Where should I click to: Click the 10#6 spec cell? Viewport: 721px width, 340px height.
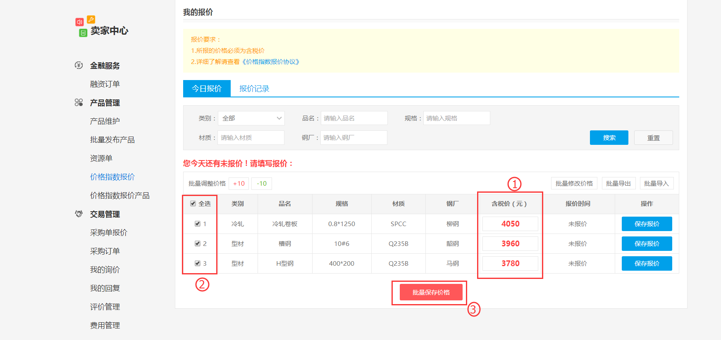(341, 243)
